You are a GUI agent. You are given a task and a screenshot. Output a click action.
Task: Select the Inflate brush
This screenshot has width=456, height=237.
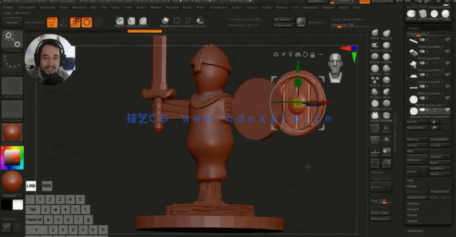point(387,93)
